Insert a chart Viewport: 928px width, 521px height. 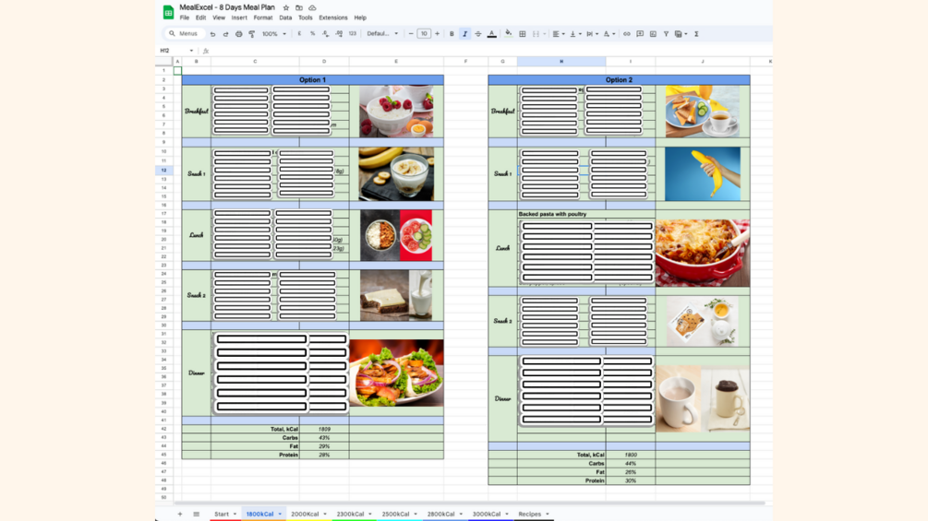point(653,34)
